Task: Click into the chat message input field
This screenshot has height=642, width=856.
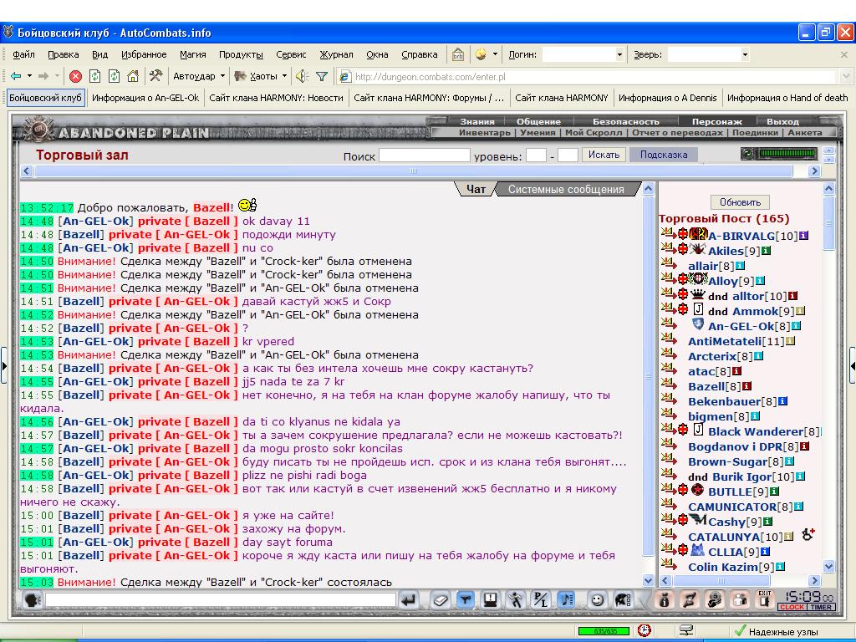Action: [220, 600]
